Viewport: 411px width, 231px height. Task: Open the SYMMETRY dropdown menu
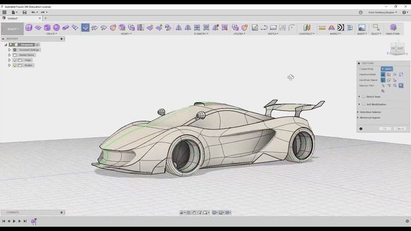[201, 33]
